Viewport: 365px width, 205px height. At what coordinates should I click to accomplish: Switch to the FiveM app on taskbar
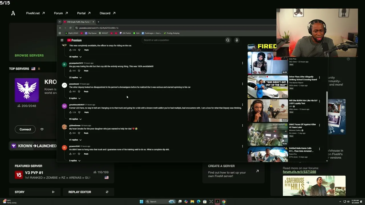[217, 202]
